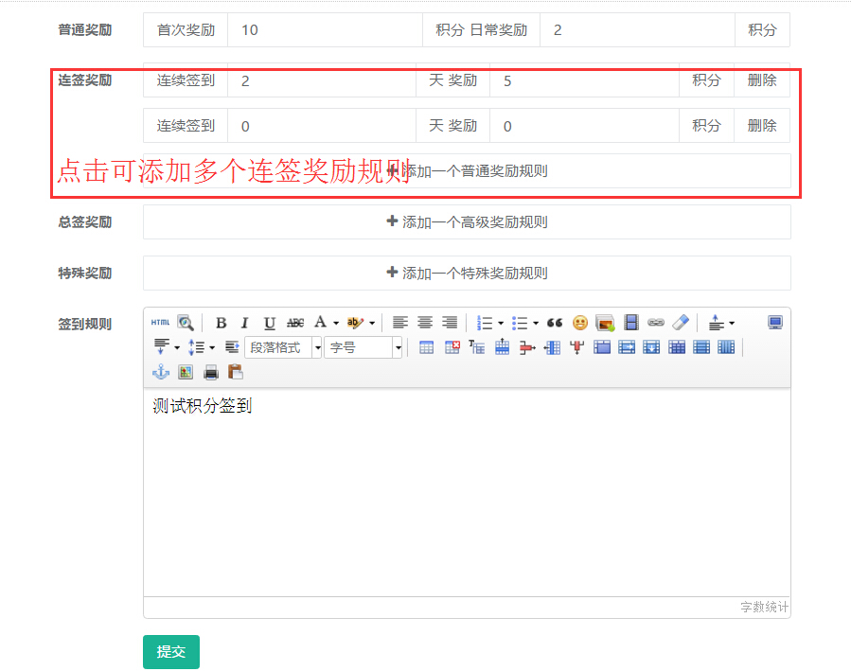Toggle HTML source mode in editor
Viewport: 851px width, 671px height.
160,323
